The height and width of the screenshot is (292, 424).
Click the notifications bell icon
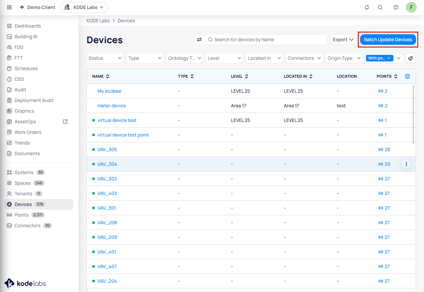coord(367,7)
